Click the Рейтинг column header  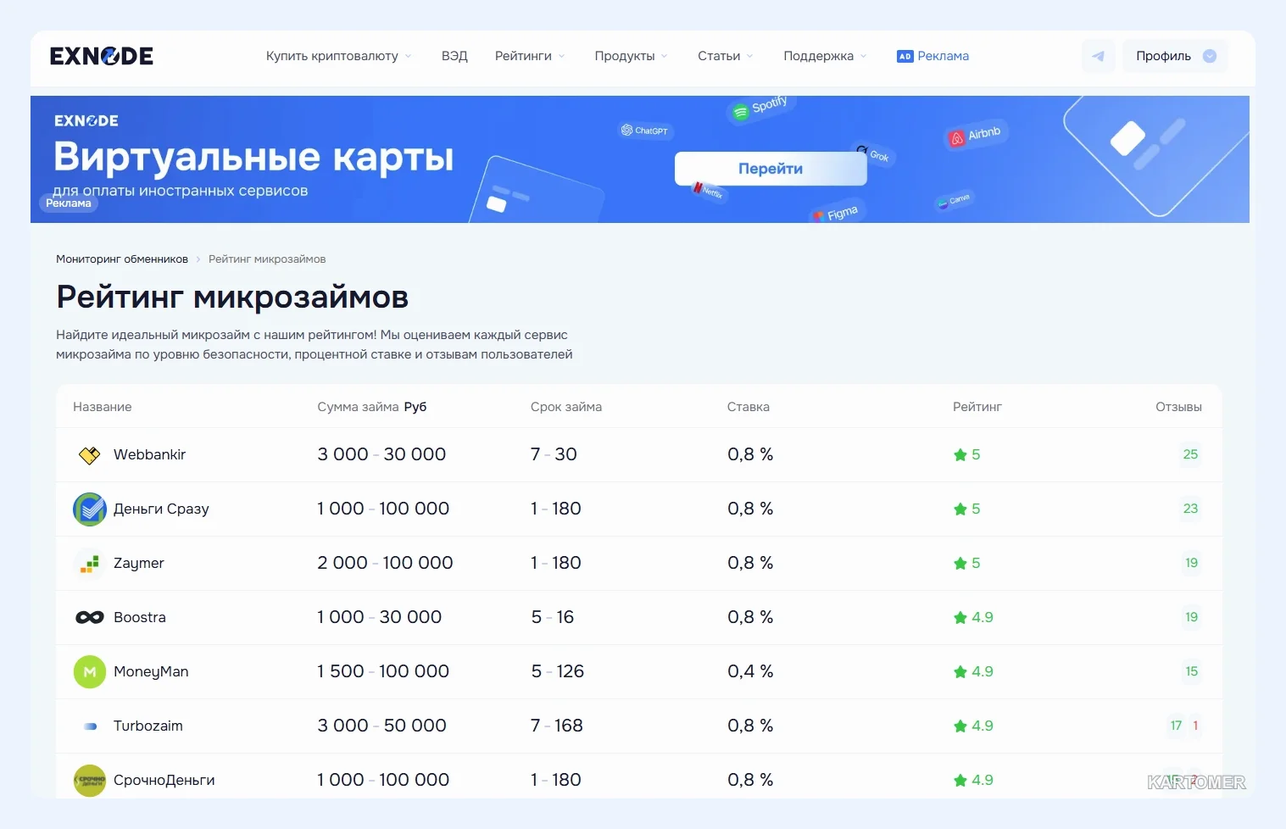977,407
